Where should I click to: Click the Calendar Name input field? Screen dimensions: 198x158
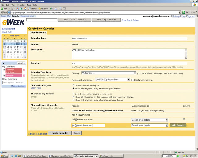[129, 39]
